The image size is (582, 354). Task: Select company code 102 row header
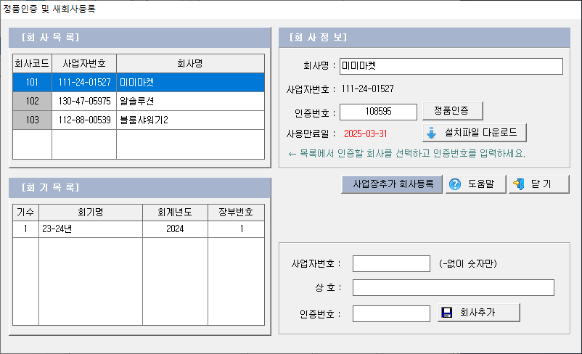pos(32,101)
